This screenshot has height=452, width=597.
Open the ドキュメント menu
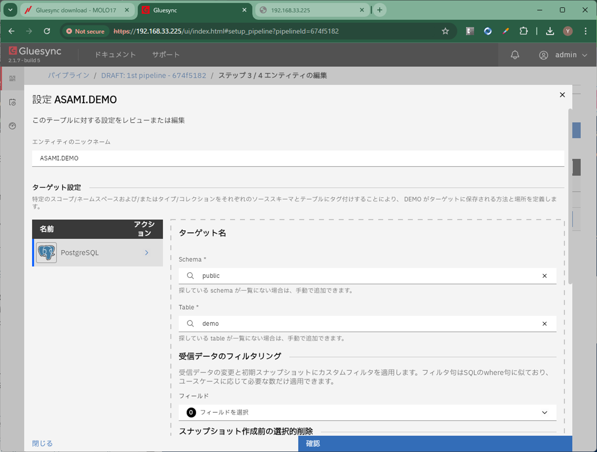coord(115,55)
